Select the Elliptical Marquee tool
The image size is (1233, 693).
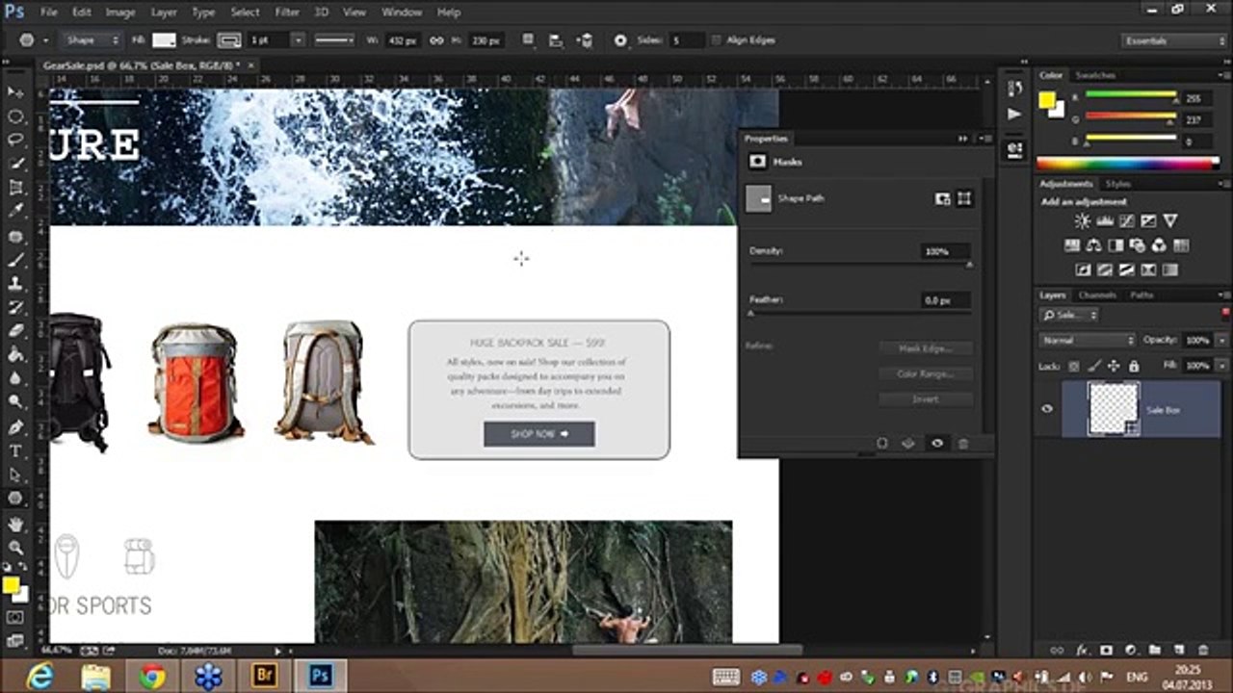pyautogui.click(x=15, y=116)
